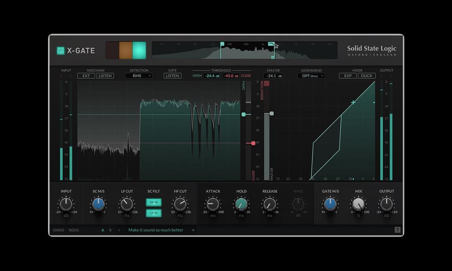The width and height of the screenshot is (452, 271).
Task: Click the OUTPUT gain knob
Action: tap(386, 204)
